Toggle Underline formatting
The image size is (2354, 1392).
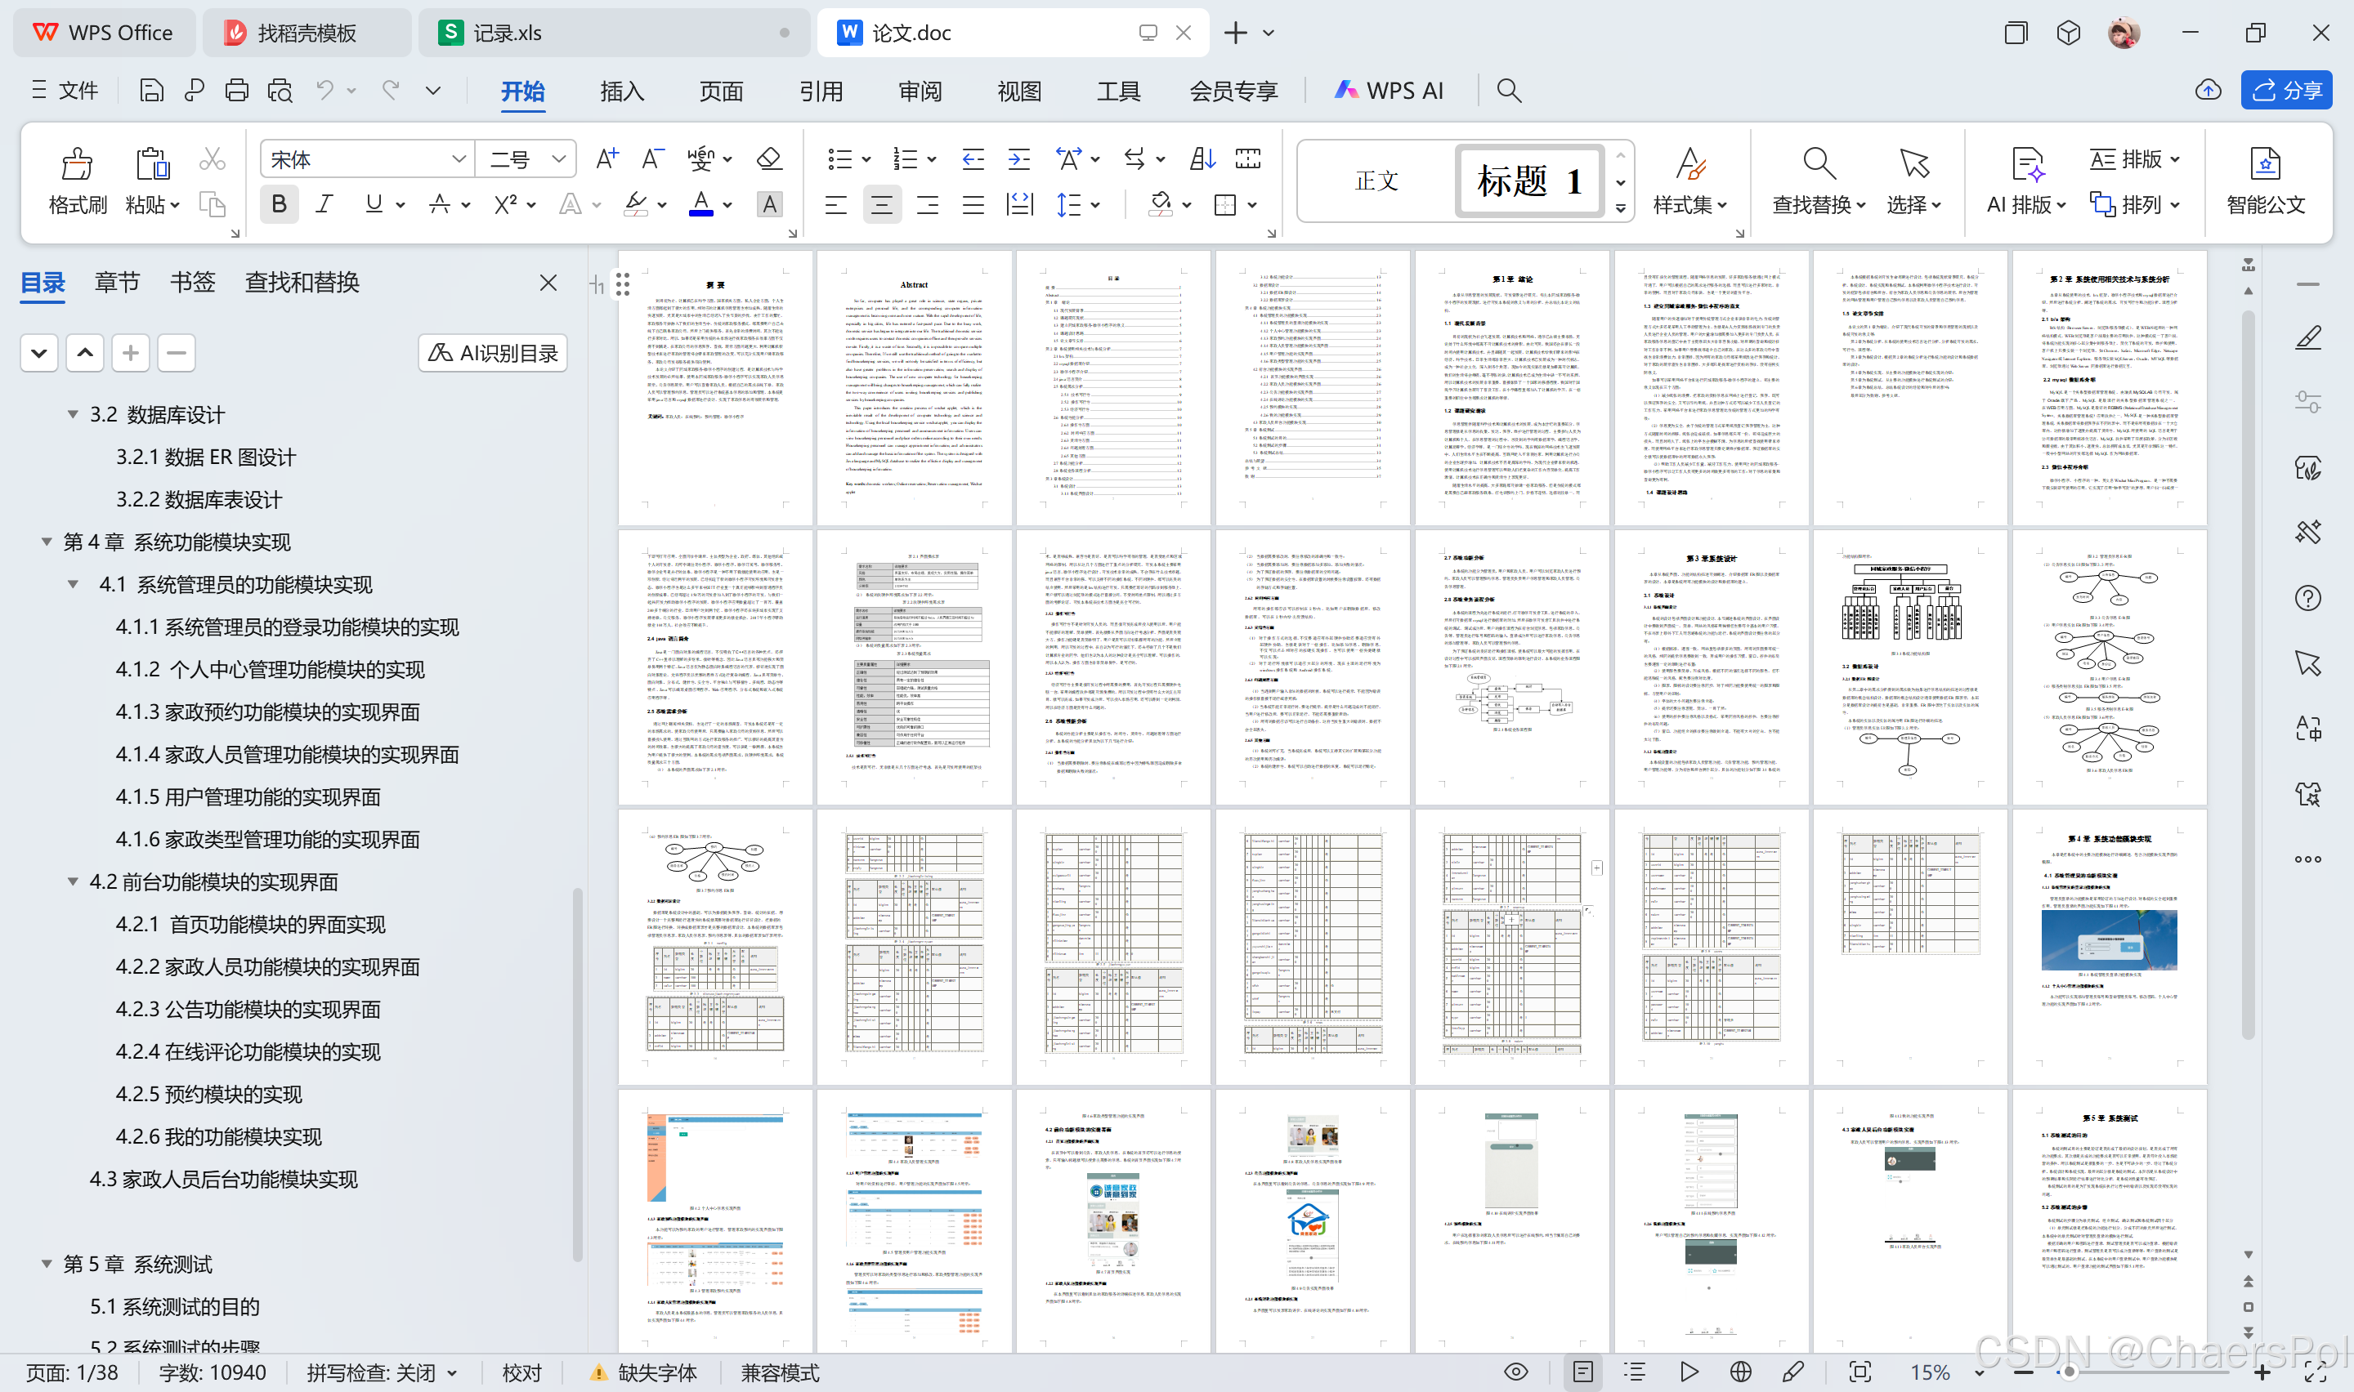tap(374, 203)
